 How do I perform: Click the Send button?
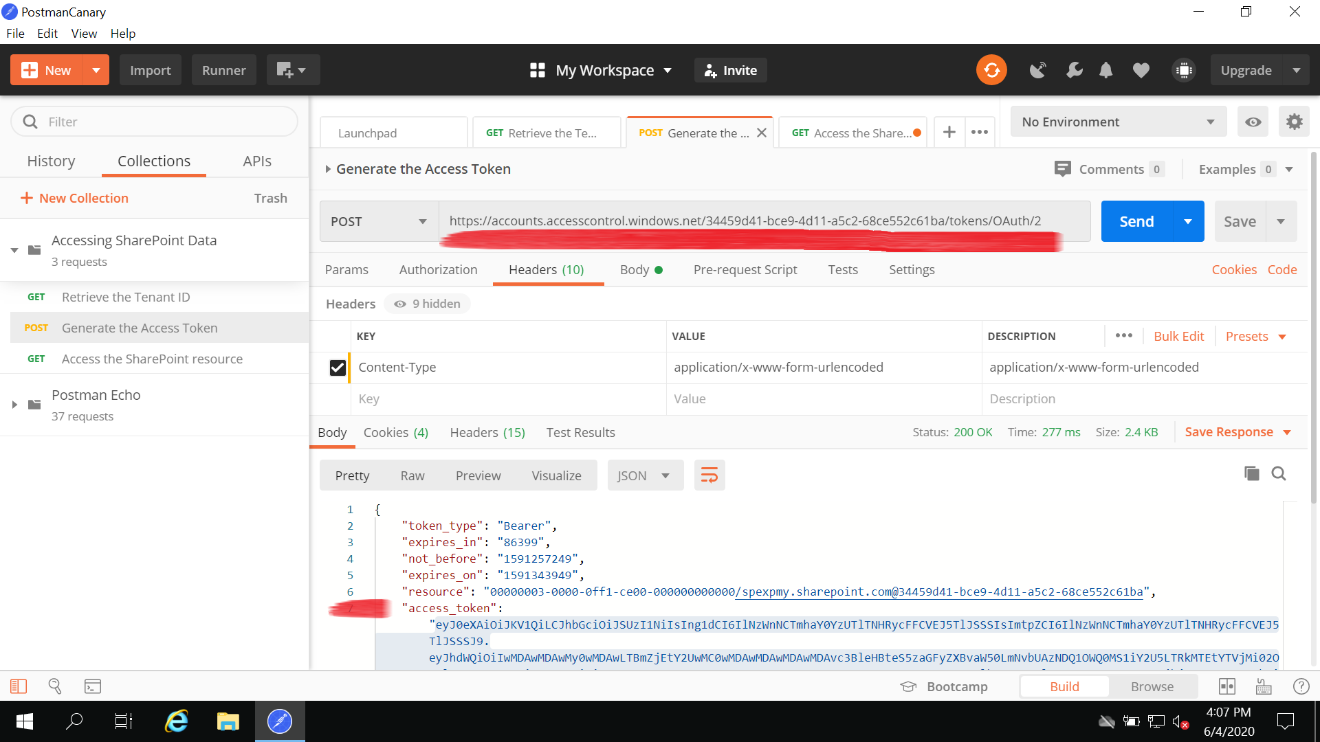click(x=1136, y=221)
